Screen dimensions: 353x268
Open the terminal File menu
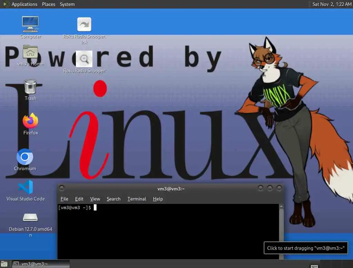pos(64,199)
